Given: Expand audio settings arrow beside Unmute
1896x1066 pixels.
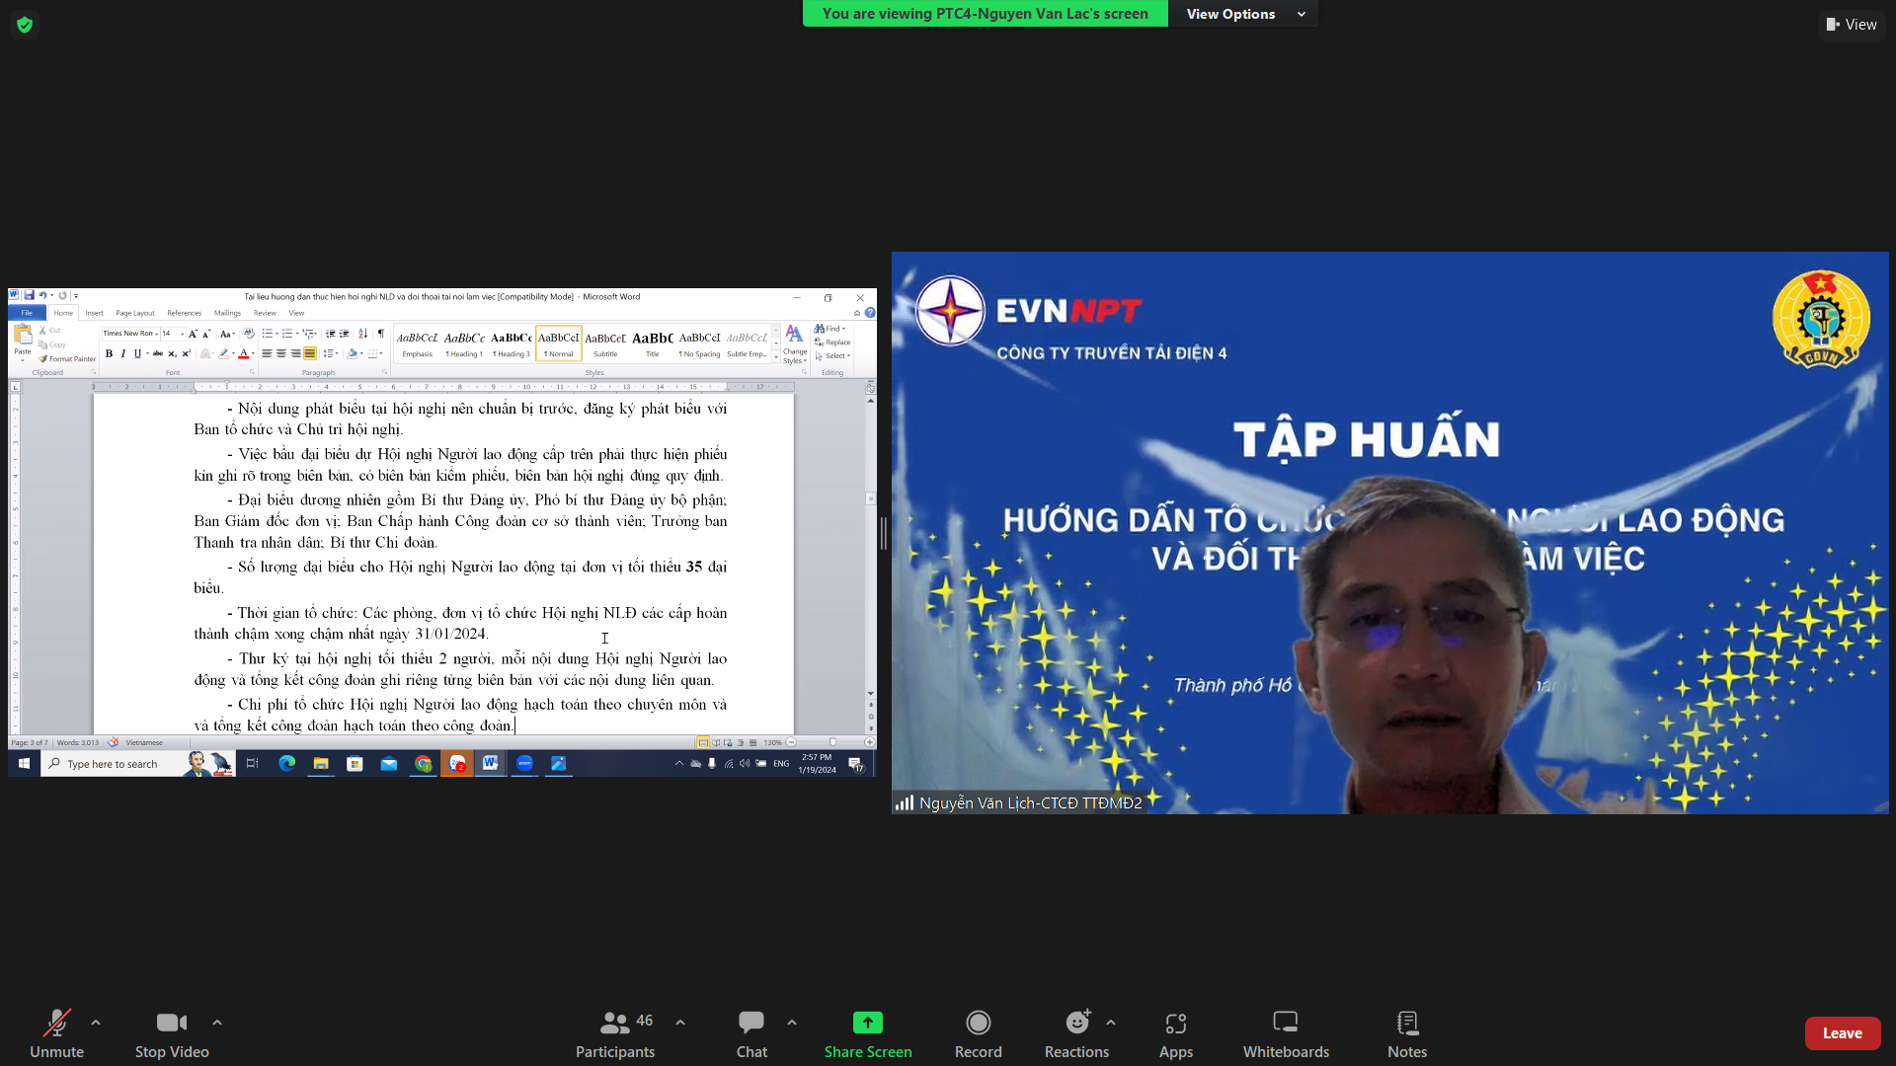Looking at the screenshot, I should [x=96, y=1023].
